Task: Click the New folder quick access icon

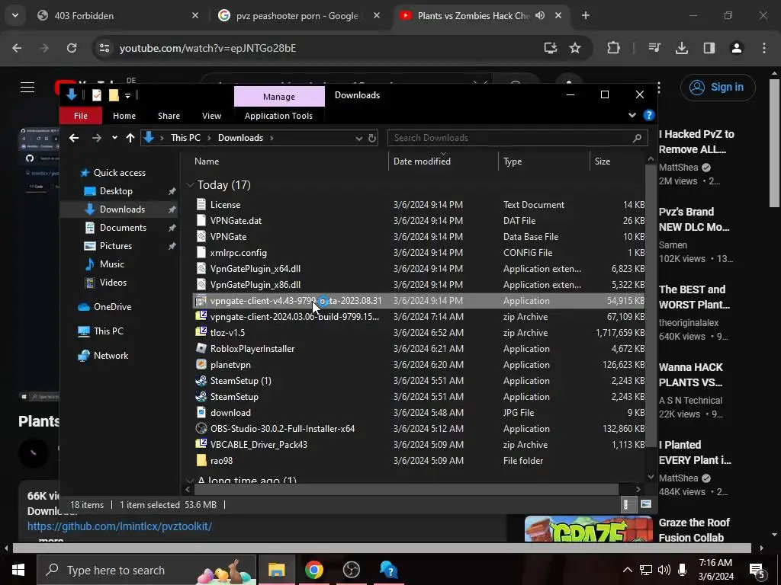Action: [x=114, y=94]
